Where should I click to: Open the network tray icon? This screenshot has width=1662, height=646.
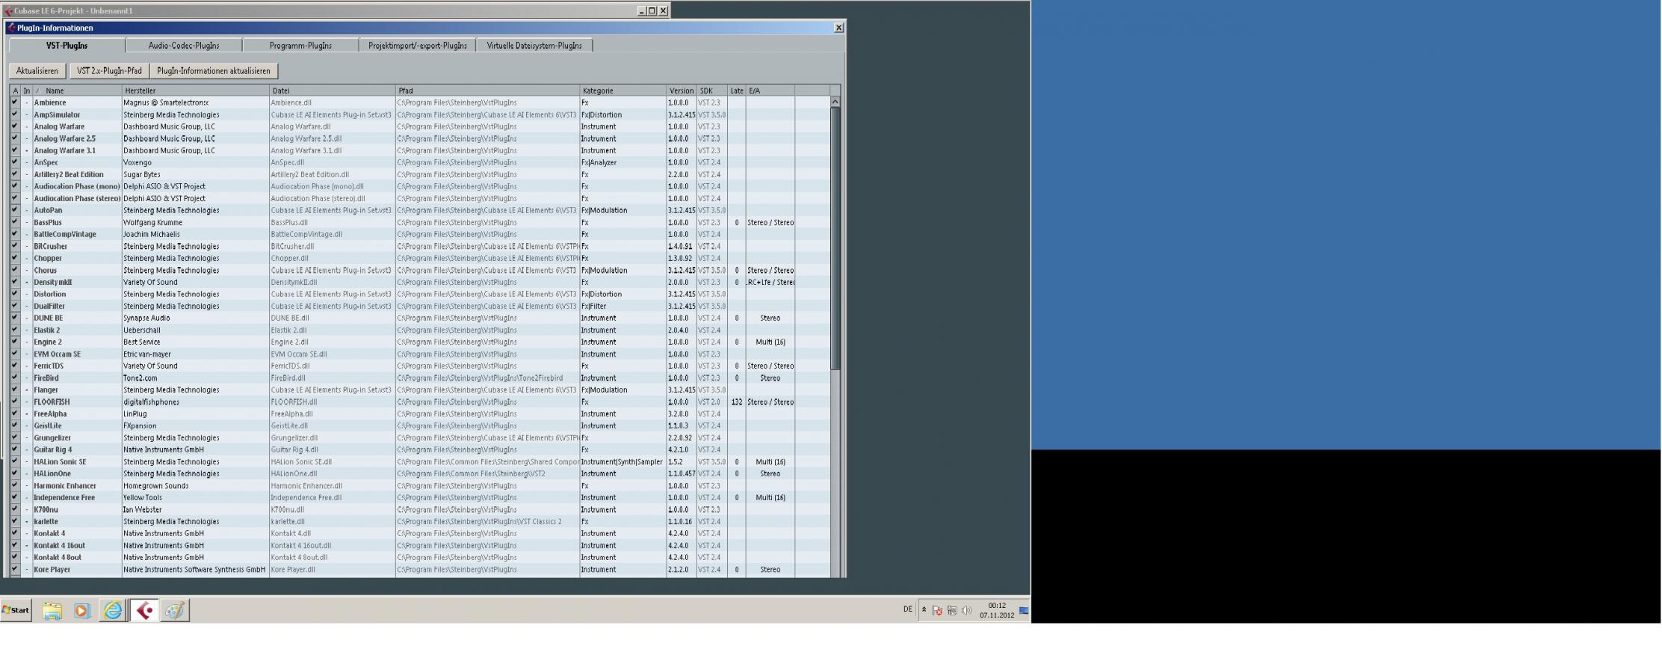(x=952, y=610)
